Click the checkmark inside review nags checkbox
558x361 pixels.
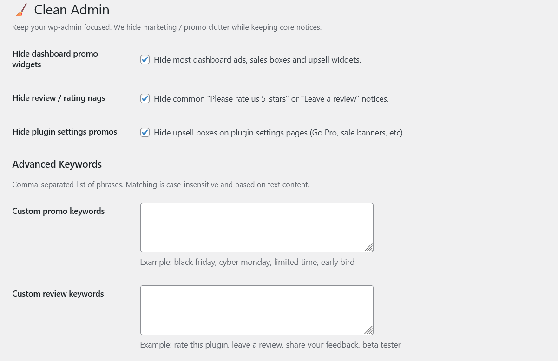145,98
